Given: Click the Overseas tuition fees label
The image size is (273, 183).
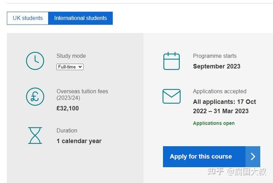Looking at the screenshot, I should pos(82,95).
